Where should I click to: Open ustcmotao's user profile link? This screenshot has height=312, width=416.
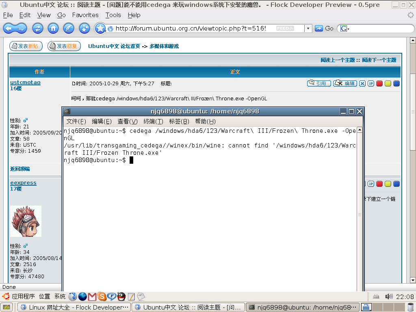[25, 82]
